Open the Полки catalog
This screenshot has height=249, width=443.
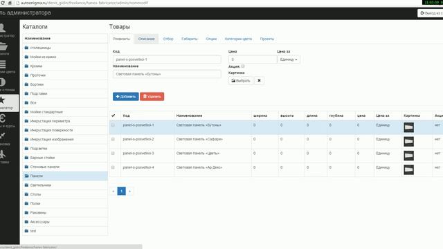[x=65, y=203]
